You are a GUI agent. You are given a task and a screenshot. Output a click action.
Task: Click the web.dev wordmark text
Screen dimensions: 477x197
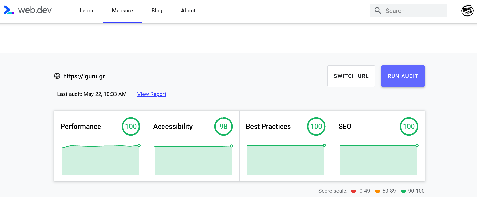(35, 10)
